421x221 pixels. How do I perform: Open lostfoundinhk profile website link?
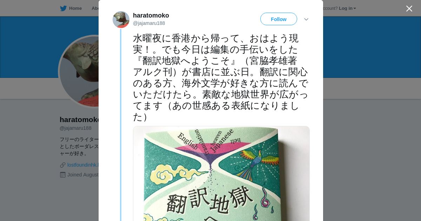coord(83,165)
